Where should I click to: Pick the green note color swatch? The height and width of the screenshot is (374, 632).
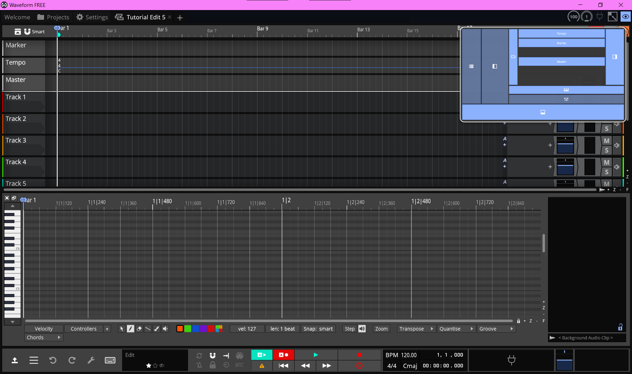click(188, 329)
